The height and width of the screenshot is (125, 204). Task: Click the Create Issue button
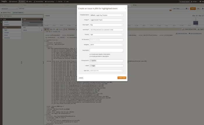(x=122, y=78)
